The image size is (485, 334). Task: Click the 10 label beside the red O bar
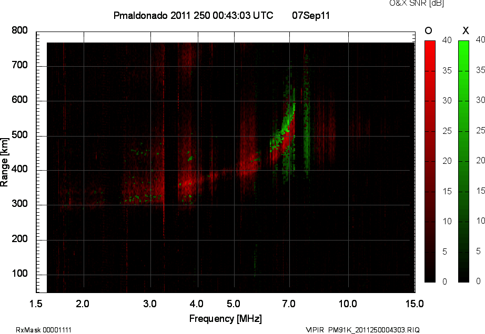(x=447, y=221)
